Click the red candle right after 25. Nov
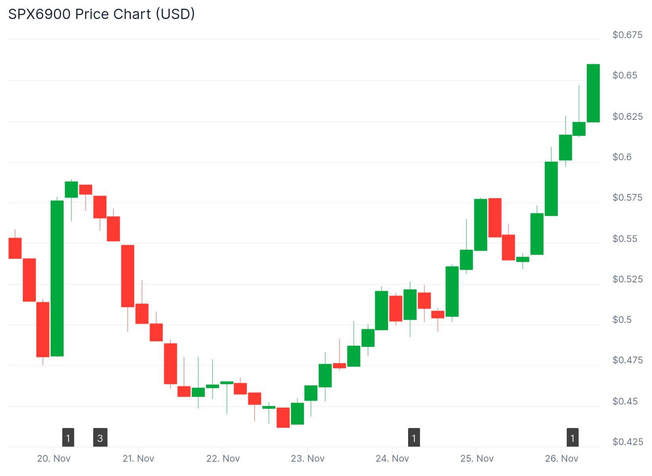This screenshot has height=476, width=652. coord(495,218)
